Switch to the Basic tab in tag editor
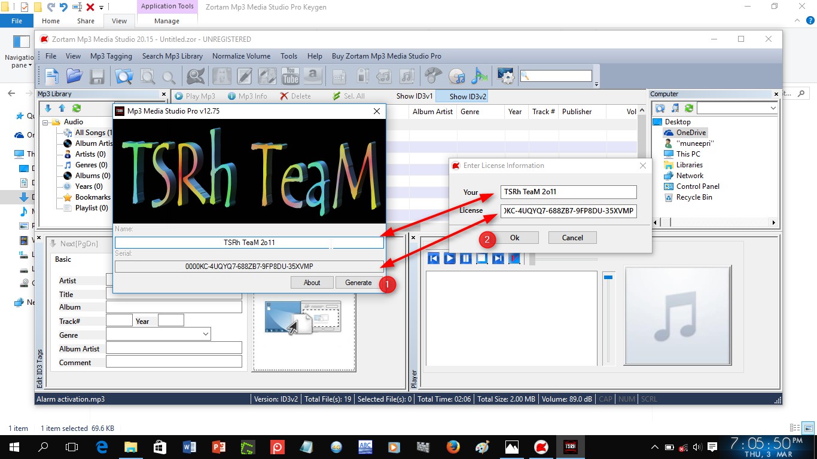The image size is (817, 459). click(63, 259)
